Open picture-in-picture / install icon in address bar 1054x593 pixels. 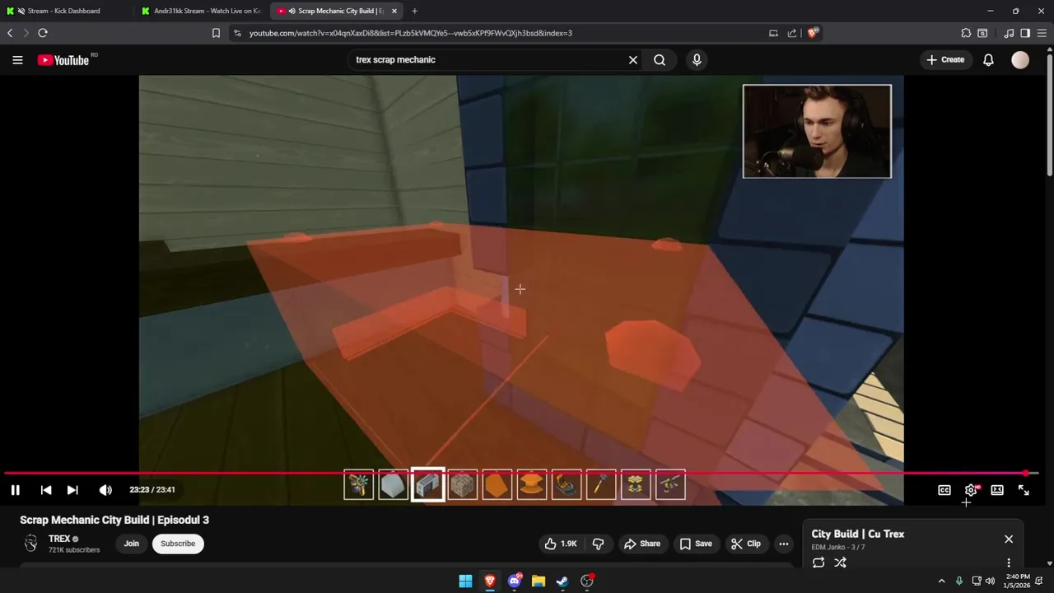[773, 33]
